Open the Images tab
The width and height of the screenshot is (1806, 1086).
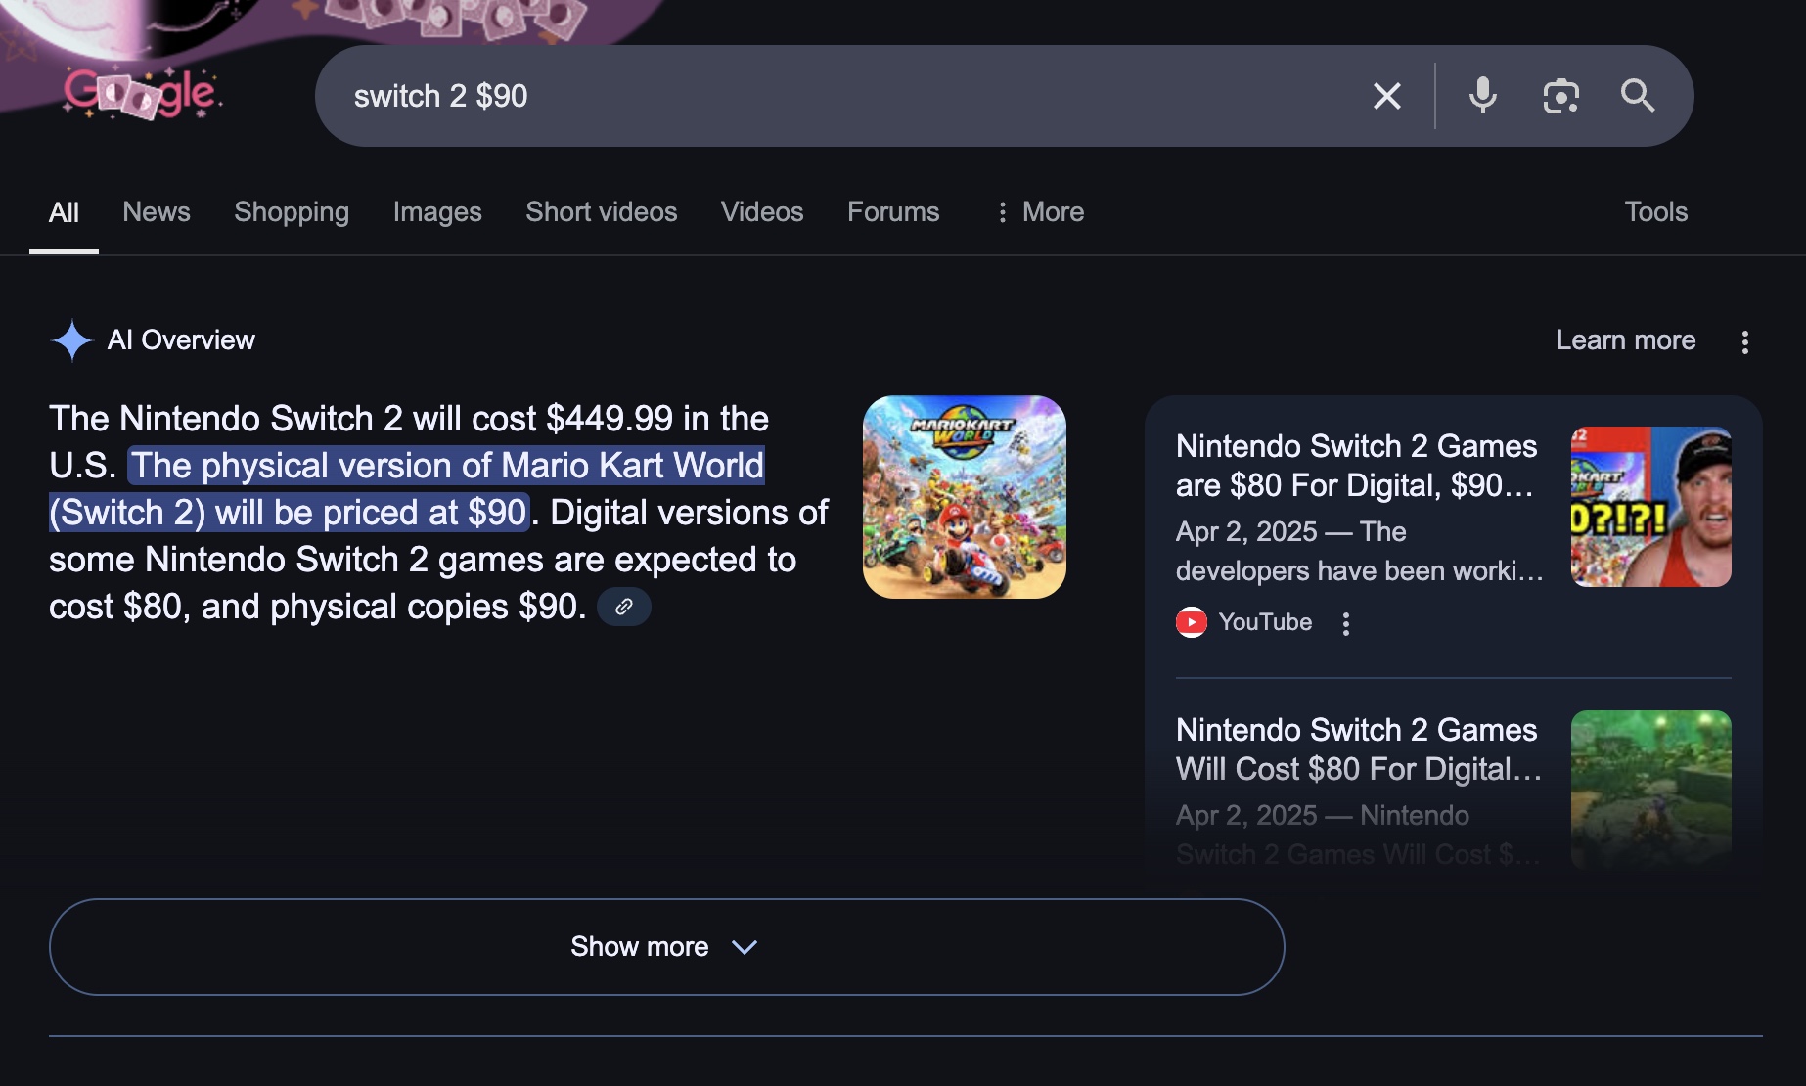tap(437, 212)
